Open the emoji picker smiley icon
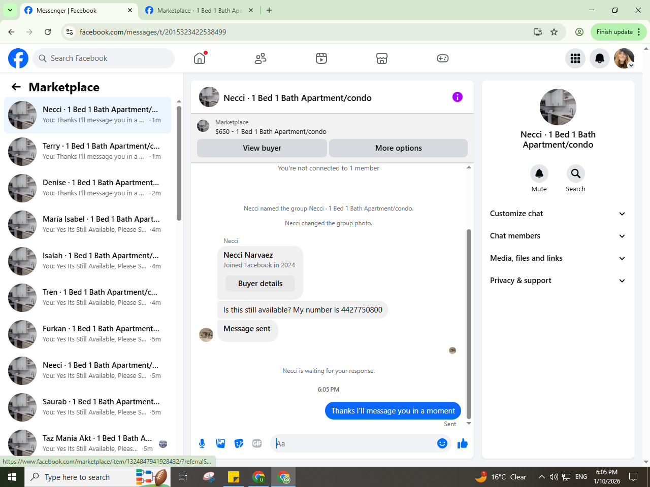The height and width of the screenshot is (487, 650). click(442, 443)
